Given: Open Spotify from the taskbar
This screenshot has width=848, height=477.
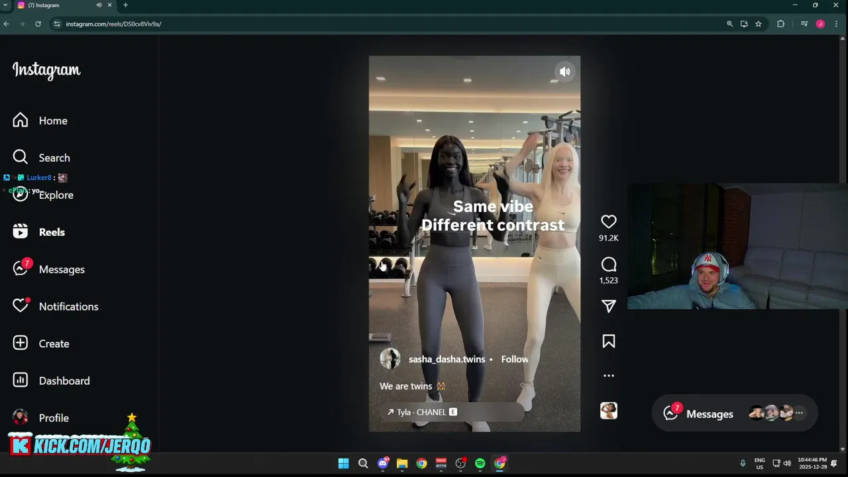Looking at the screenshot, I should coord(480,464).
